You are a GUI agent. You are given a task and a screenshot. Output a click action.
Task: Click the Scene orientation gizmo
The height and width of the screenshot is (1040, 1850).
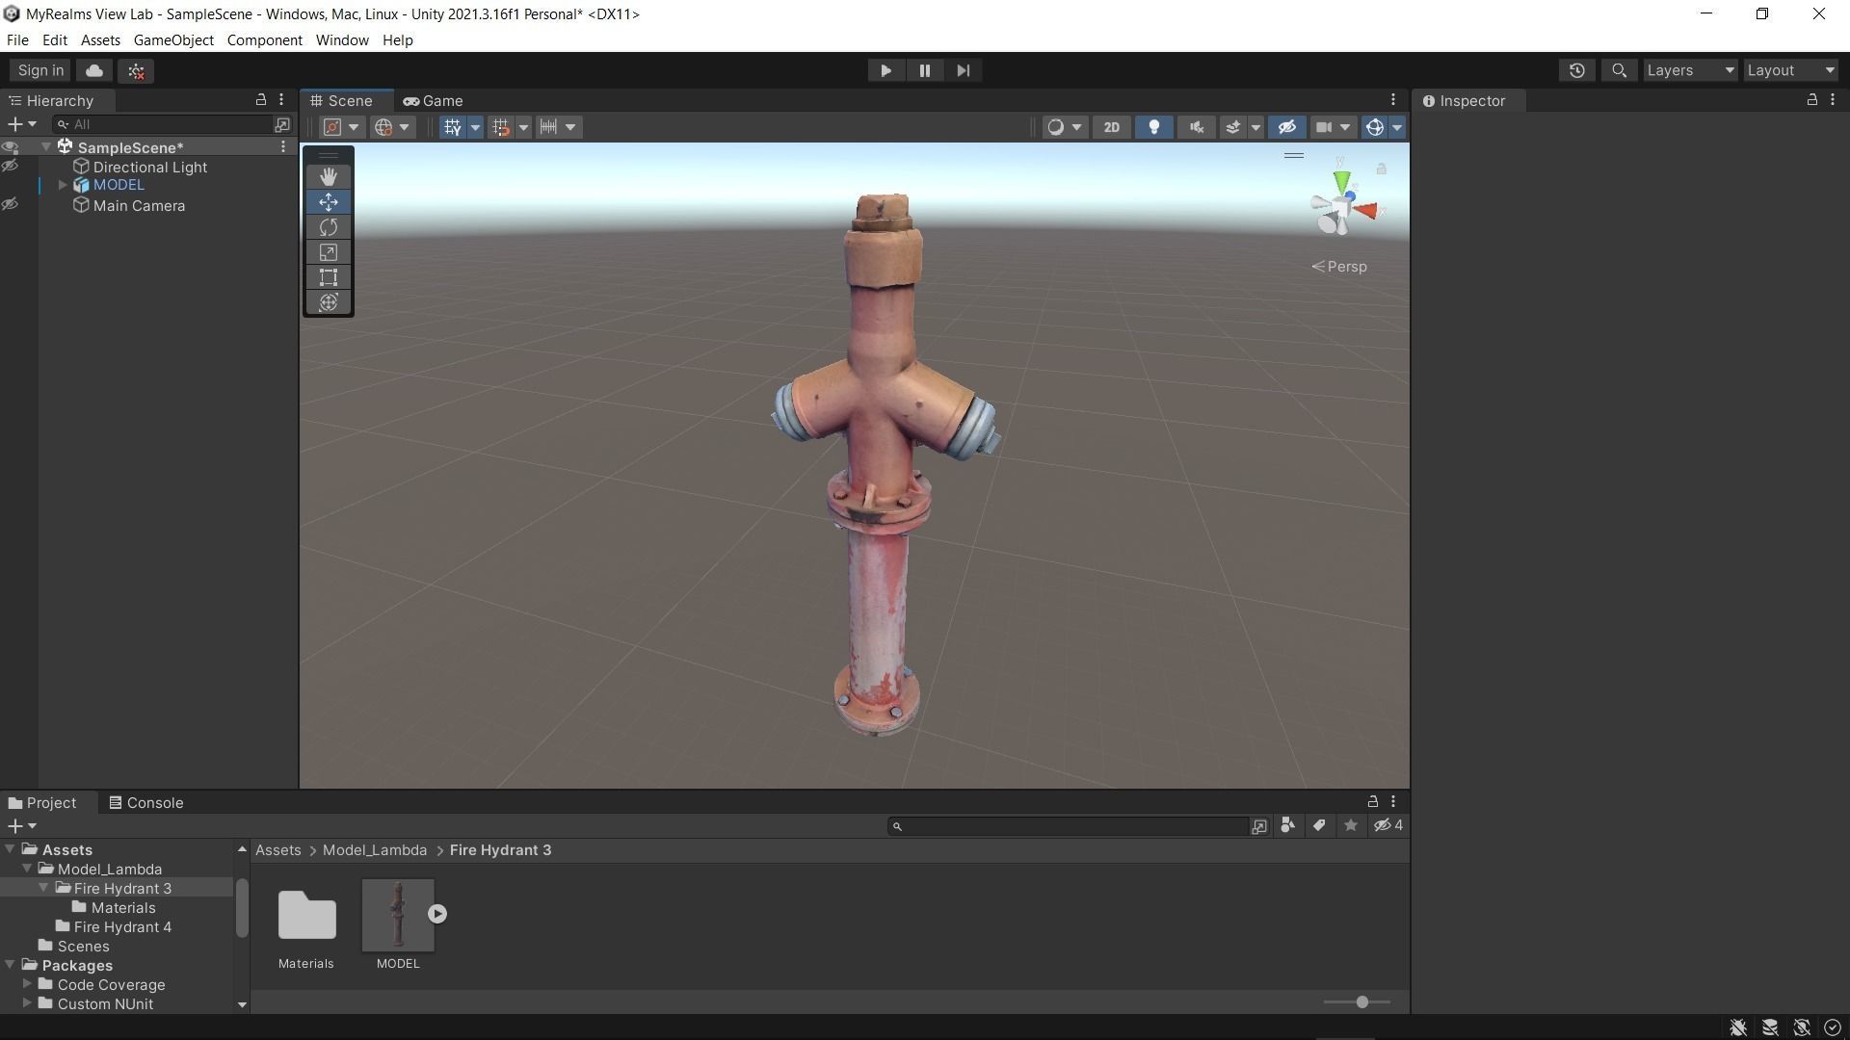pyautogui.click(x=1343, y=205)
